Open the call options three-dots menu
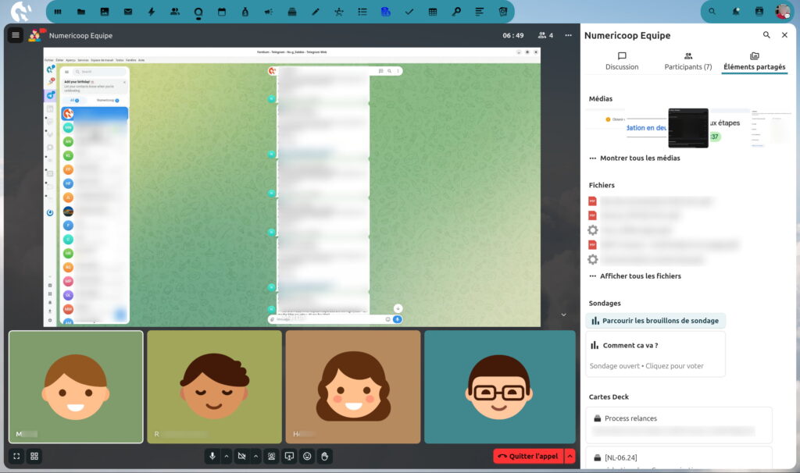The height and width of the screenshot is (473, 800). 569,35
